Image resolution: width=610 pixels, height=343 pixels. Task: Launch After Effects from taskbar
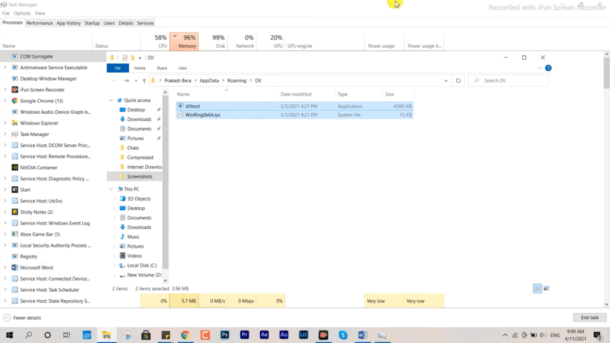tap(264, 335)
